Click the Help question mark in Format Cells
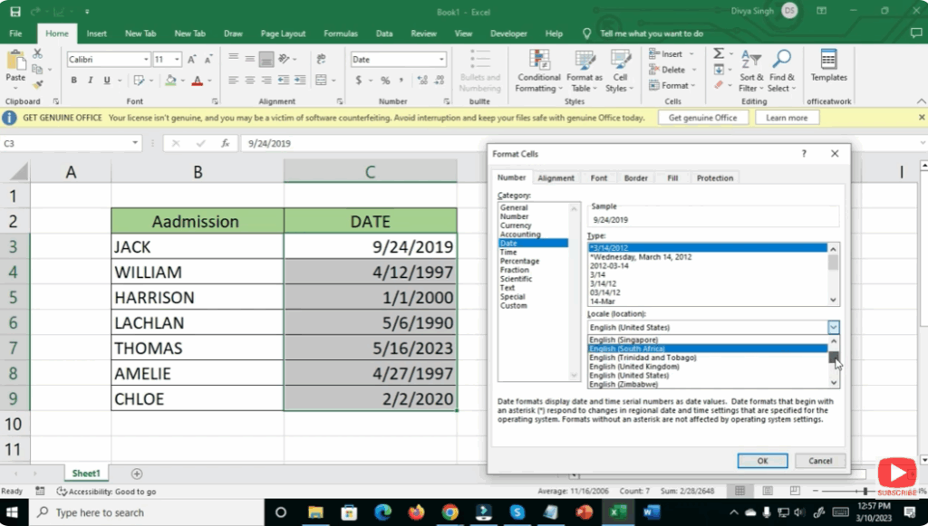Screen dimensions: 928x526 pos(803,154)
